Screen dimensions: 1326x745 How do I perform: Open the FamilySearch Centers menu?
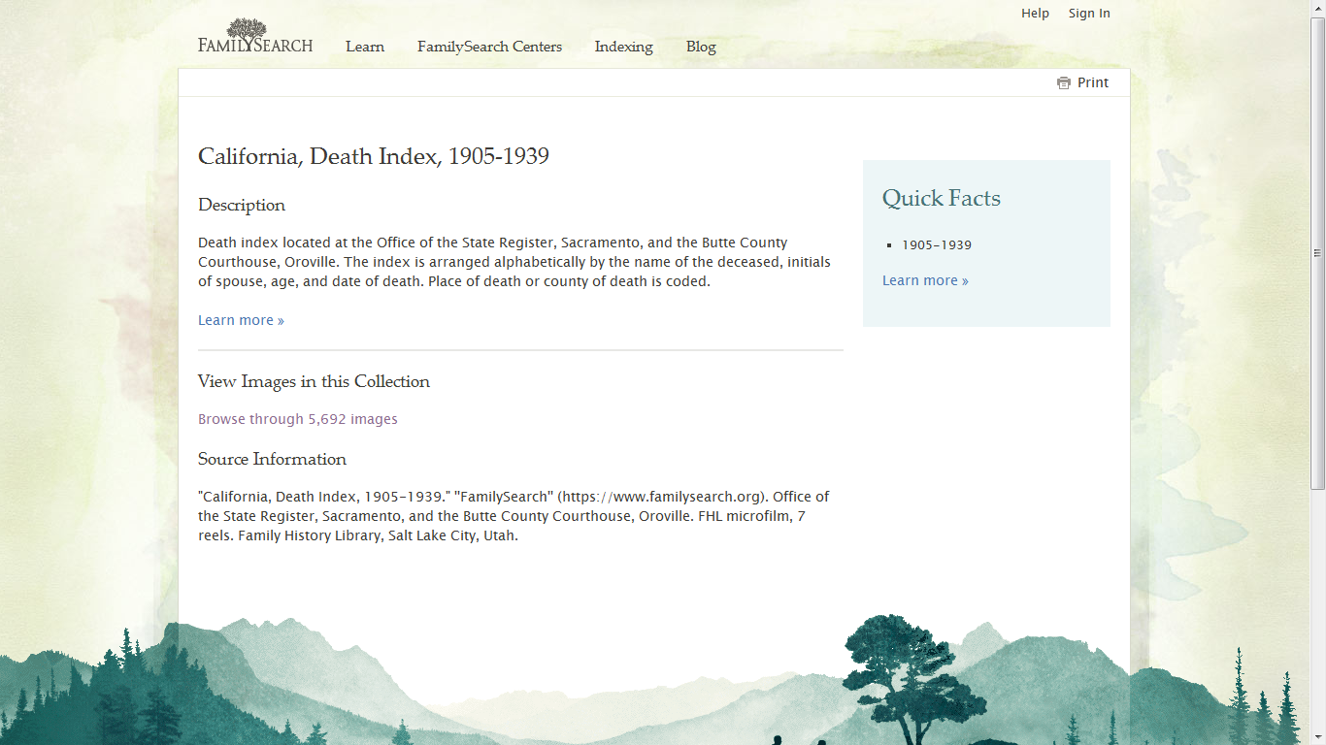489,47
